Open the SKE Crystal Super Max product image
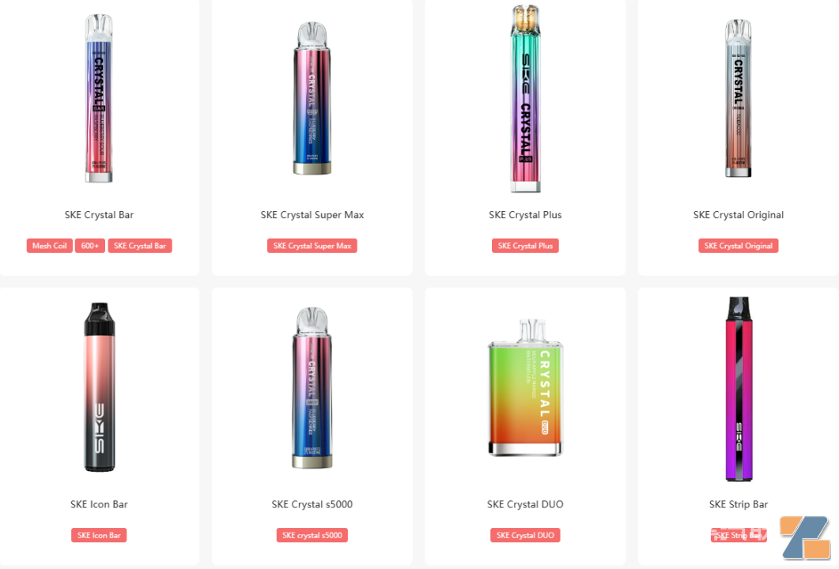Screen dimensions: 839x569 tap(312, 98)
